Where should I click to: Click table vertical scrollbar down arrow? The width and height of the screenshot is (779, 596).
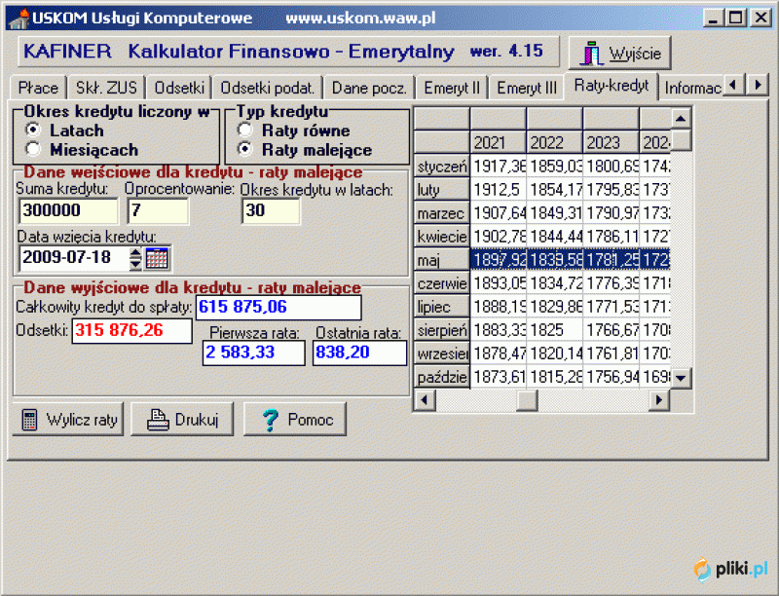point(681,378)
